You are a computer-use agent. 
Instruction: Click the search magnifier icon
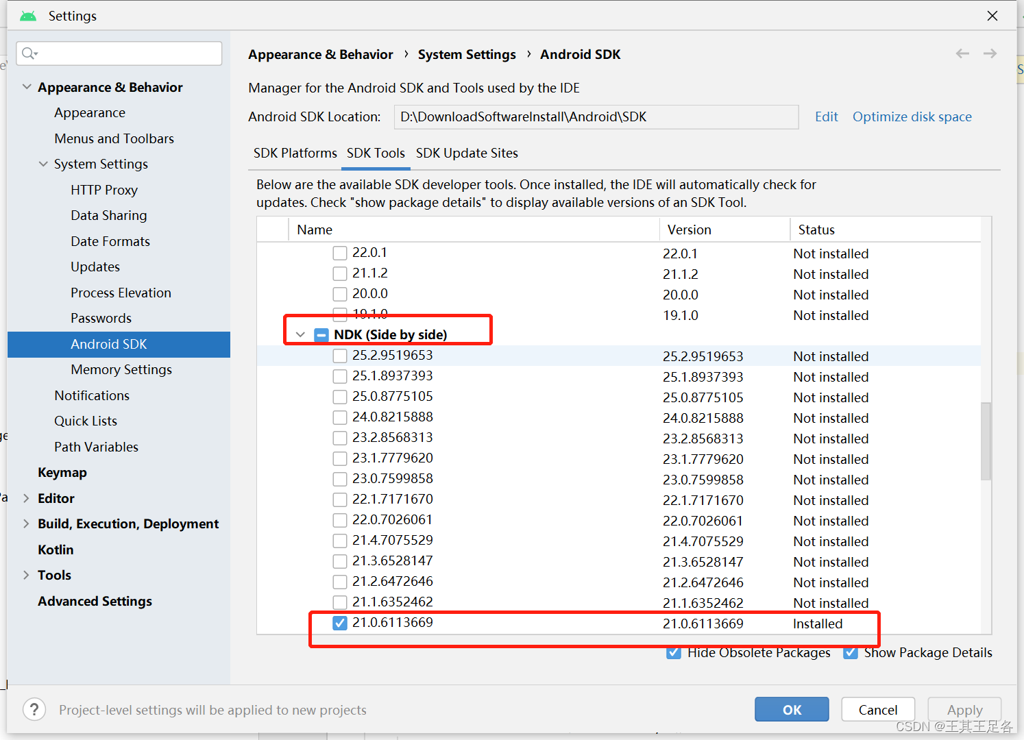pyautogui.click(x=29, y=53)
